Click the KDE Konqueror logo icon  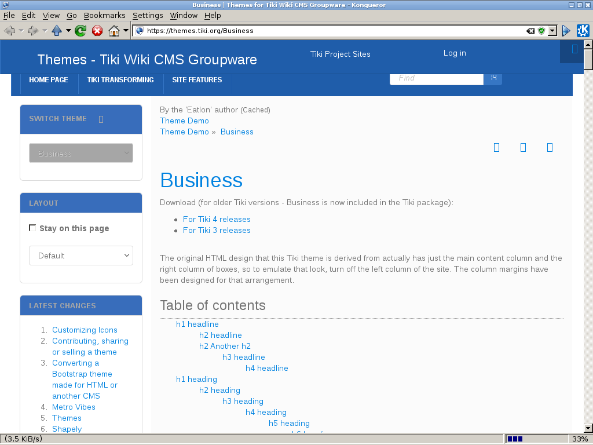pos(583,31)
